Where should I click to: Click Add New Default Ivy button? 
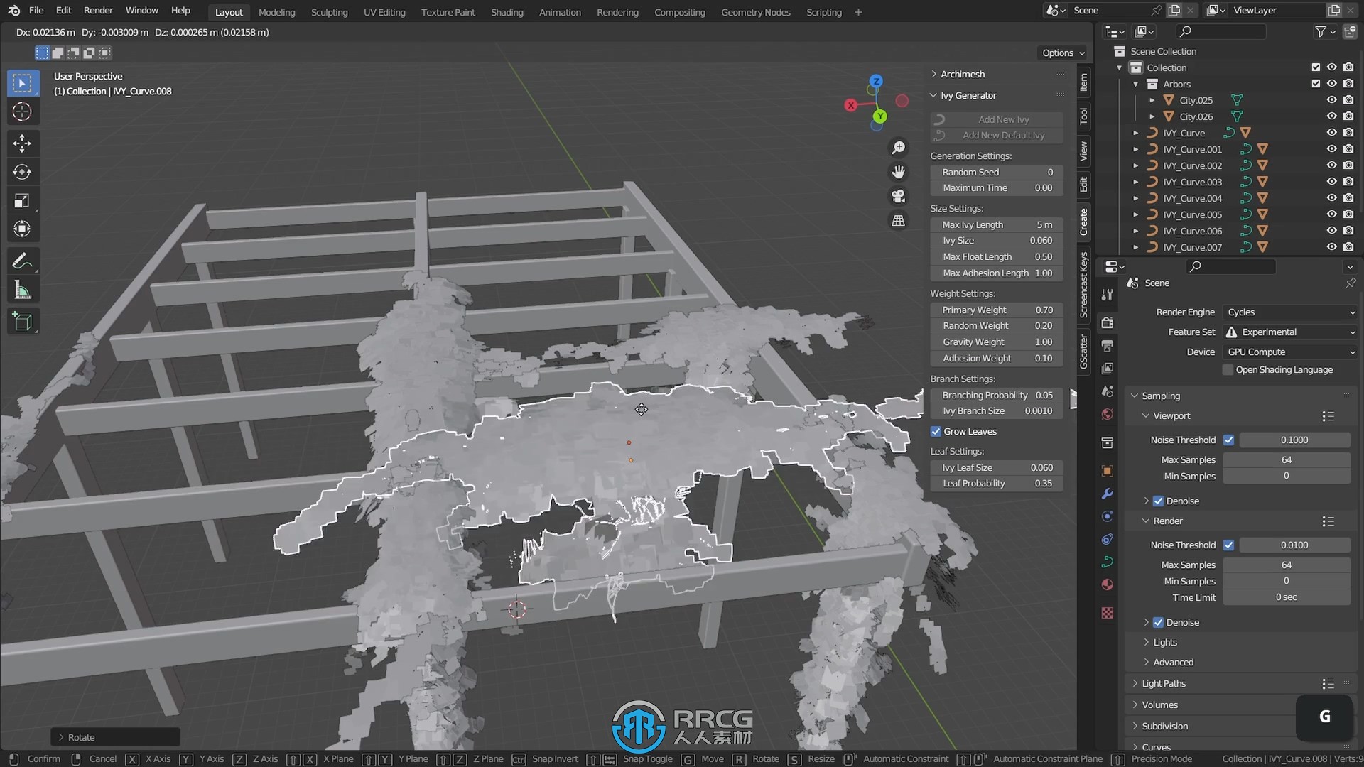tap(1005, 135)
